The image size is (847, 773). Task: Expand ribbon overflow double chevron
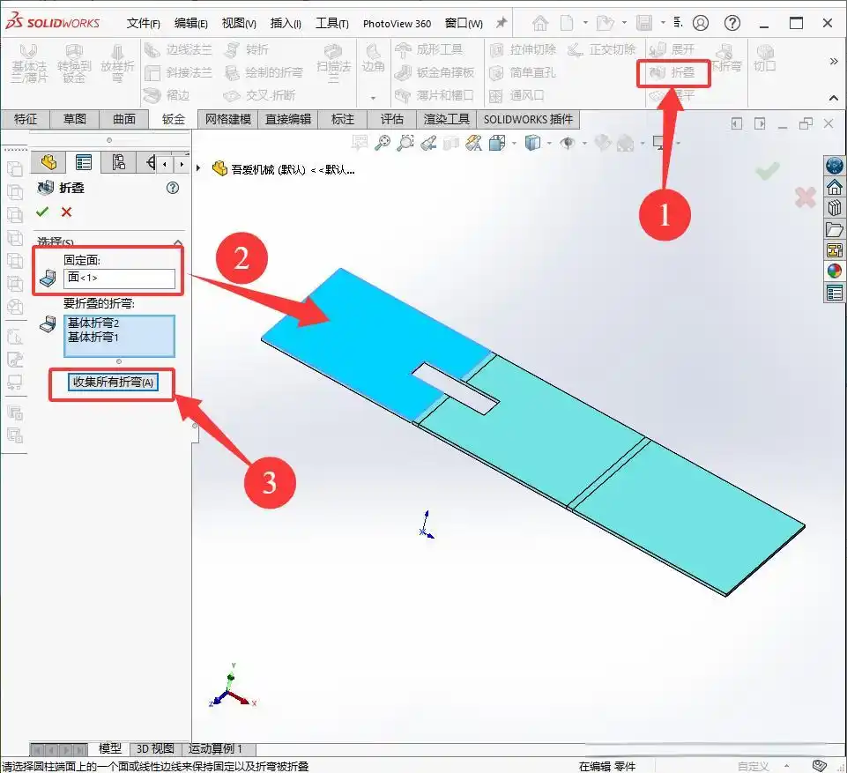point(834,62)
